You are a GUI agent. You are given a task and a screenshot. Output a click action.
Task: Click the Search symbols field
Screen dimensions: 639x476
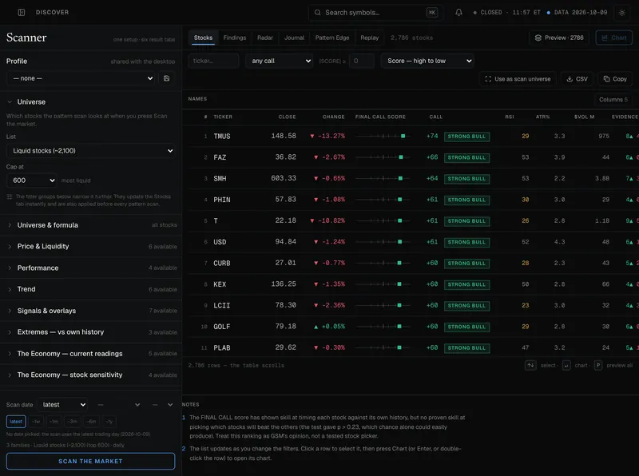(x=375, y=13)
